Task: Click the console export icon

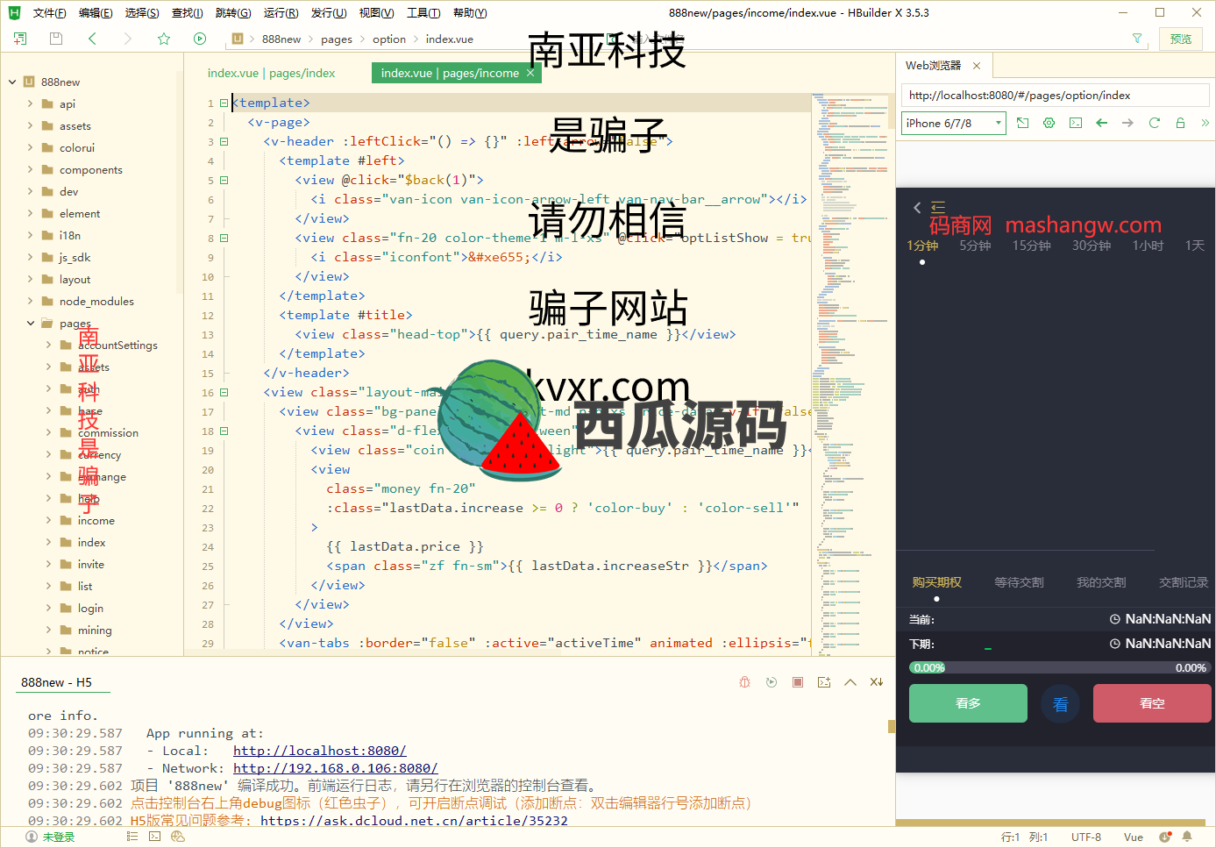Action: pyautogui.click(x=824, y=682)
